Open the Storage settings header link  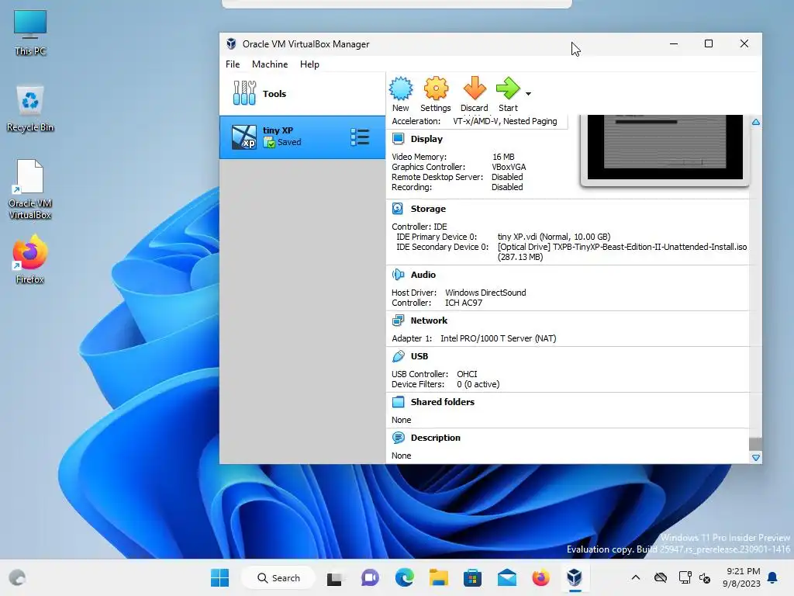428,209
